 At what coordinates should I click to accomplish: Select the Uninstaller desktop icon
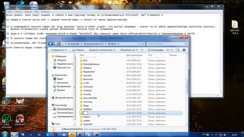pos(6,121)
